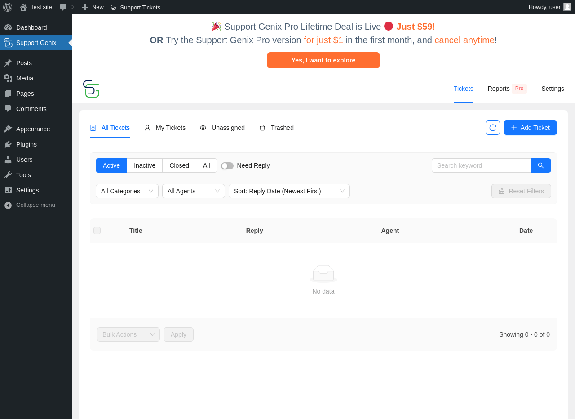Click the Reset Filters button

tap(521, 191)
